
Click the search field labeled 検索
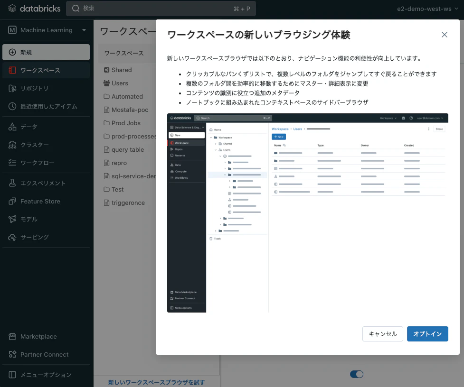[x=161, y=8]
